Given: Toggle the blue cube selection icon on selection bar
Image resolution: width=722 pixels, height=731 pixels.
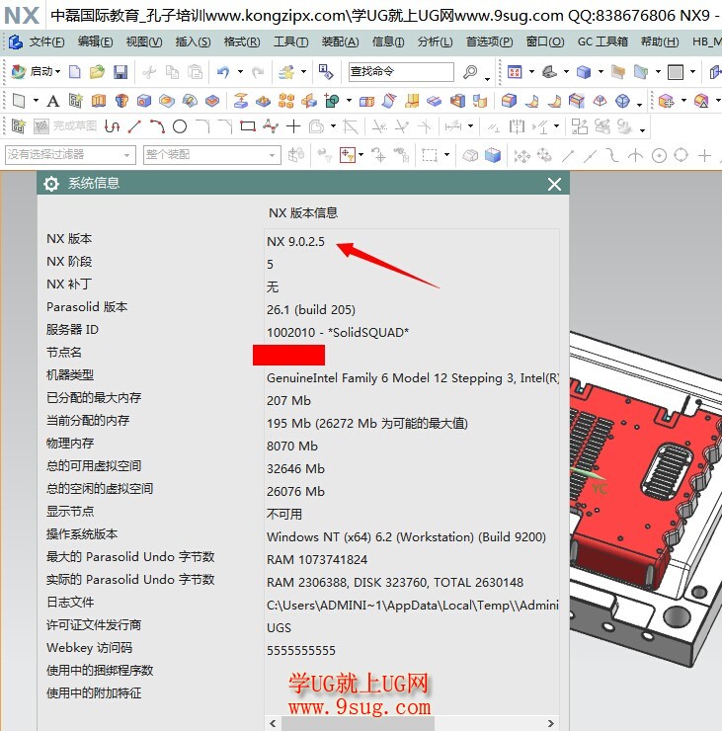Looking at the screenshot, I should coord(493,155).
